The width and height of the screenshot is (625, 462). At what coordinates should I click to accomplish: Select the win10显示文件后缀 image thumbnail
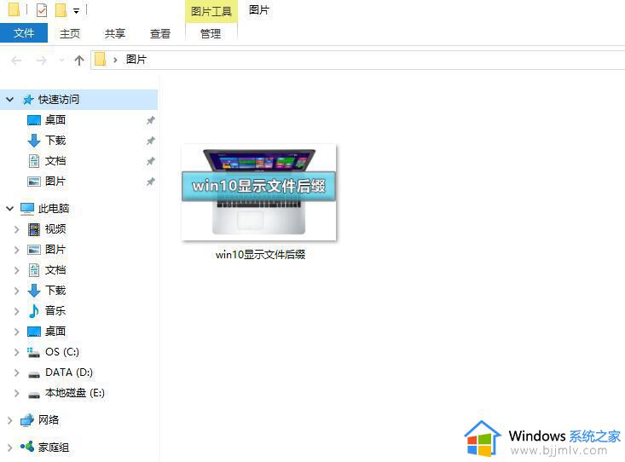tap(259, 193)
